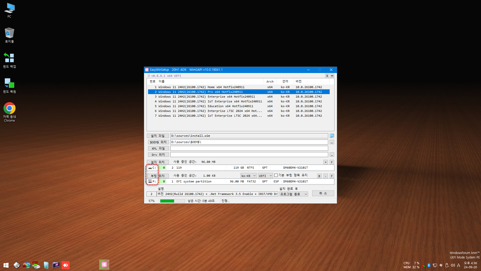Click the up-down arrows button at top
Screen dimensions: 481x271
click(x=327, y=76)
